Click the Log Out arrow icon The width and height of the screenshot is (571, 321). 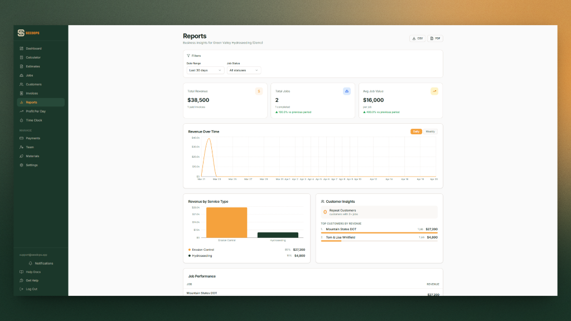22,289
